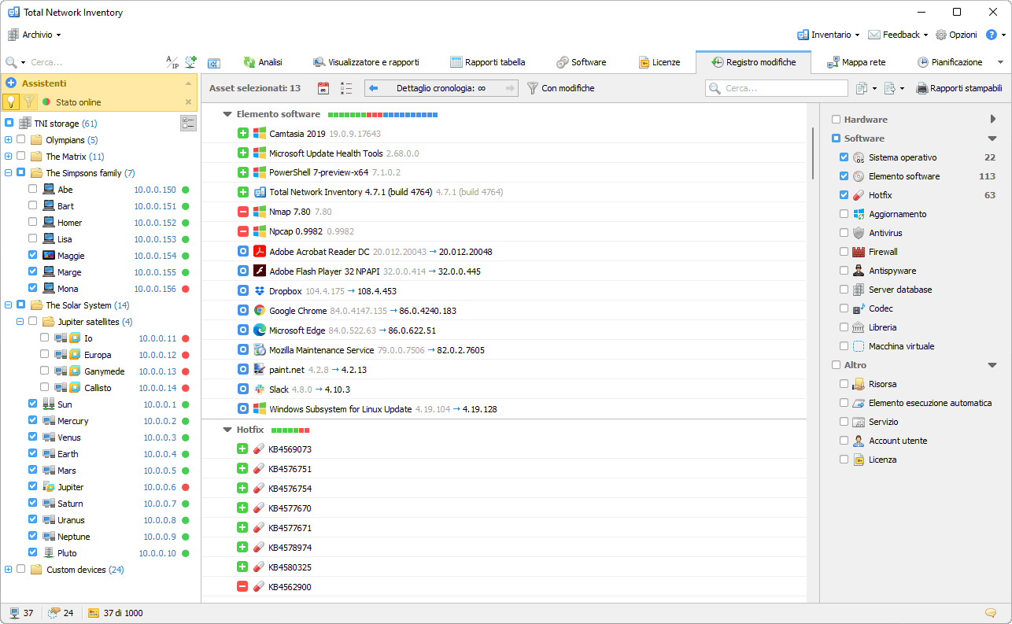Click the printer icon for Rapporti stampabili
The height and width of the screenshot is (624, 1012).
tap(922, 88)
